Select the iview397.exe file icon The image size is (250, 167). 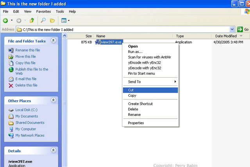[97, 42]
